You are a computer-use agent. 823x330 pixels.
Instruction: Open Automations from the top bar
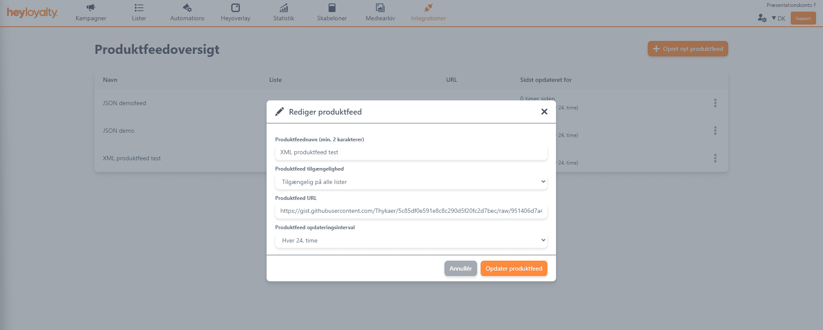click(x=186, y=7)
